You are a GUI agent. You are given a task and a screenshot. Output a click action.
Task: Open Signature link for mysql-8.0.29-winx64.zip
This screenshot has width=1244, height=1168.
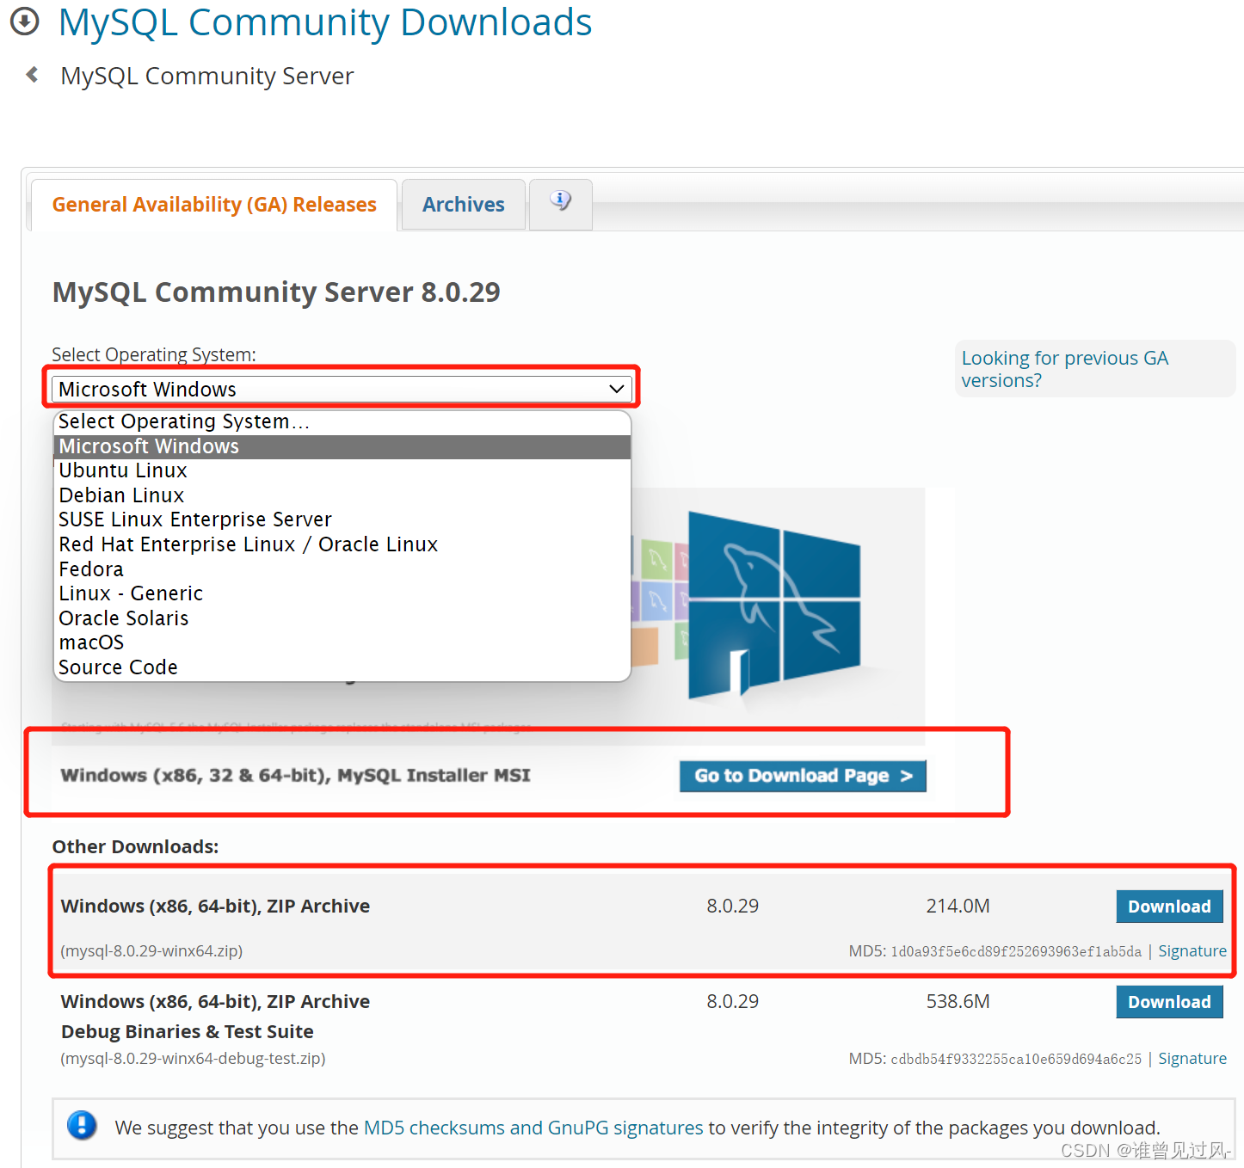(1192, 951)
